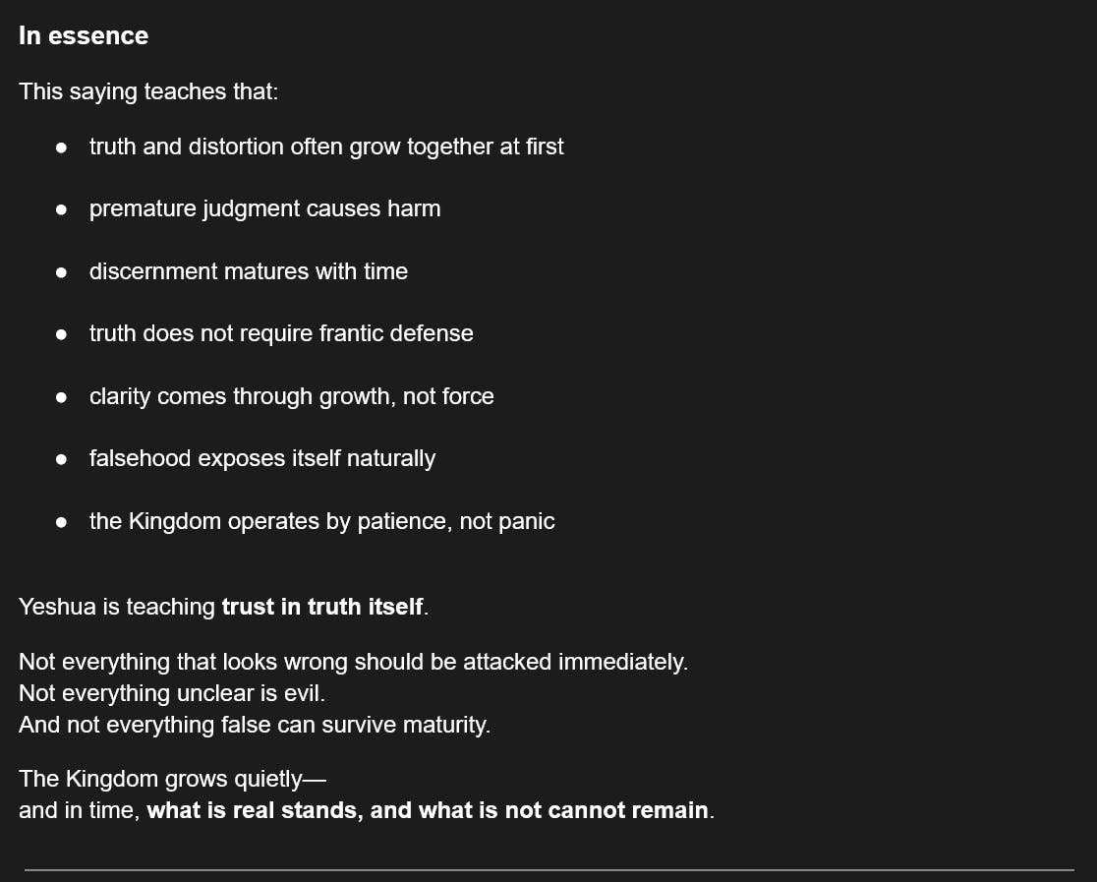The height and width of the screenshot is (882, 1097).
Task: Click the line "Not everything unclear is evil."
Action: 171,694
